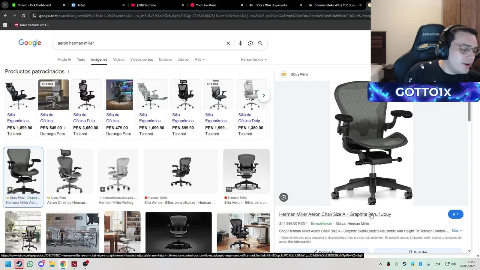
Task: Click the Google logo
Action: [30, 43]
